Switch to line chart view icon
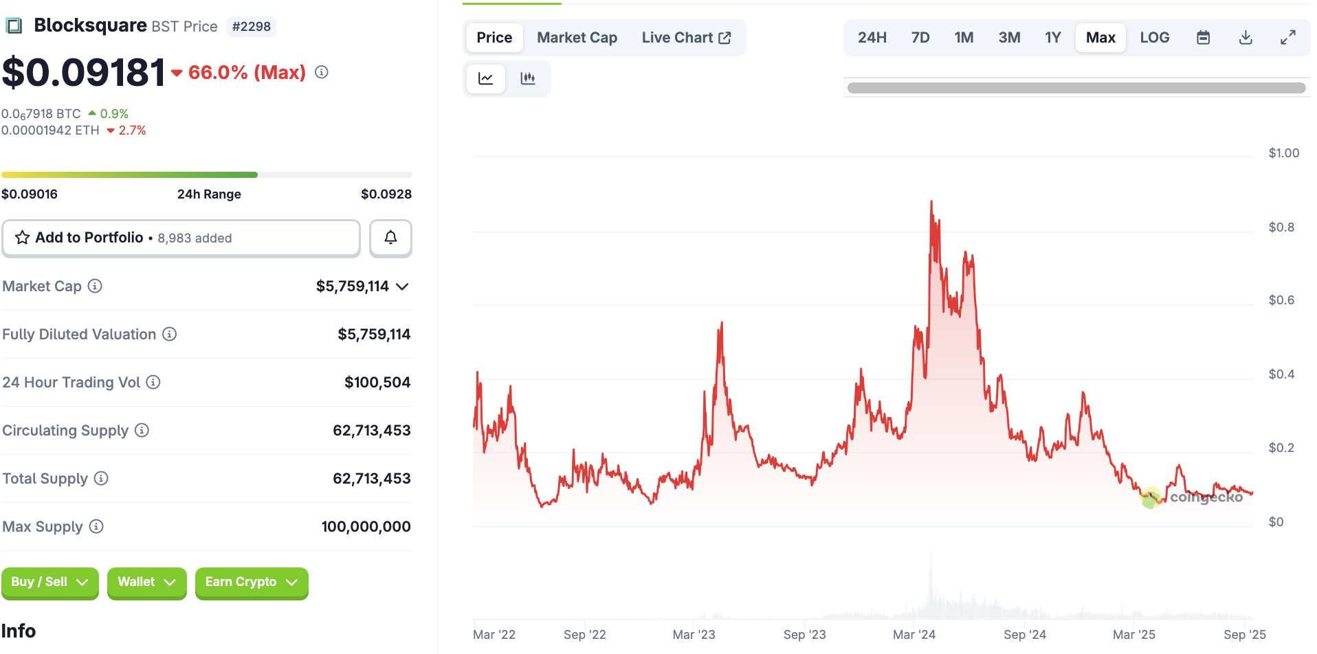The width and height of the screenshot is (1317, 654). pyautogui.click(x=486, y=78)
